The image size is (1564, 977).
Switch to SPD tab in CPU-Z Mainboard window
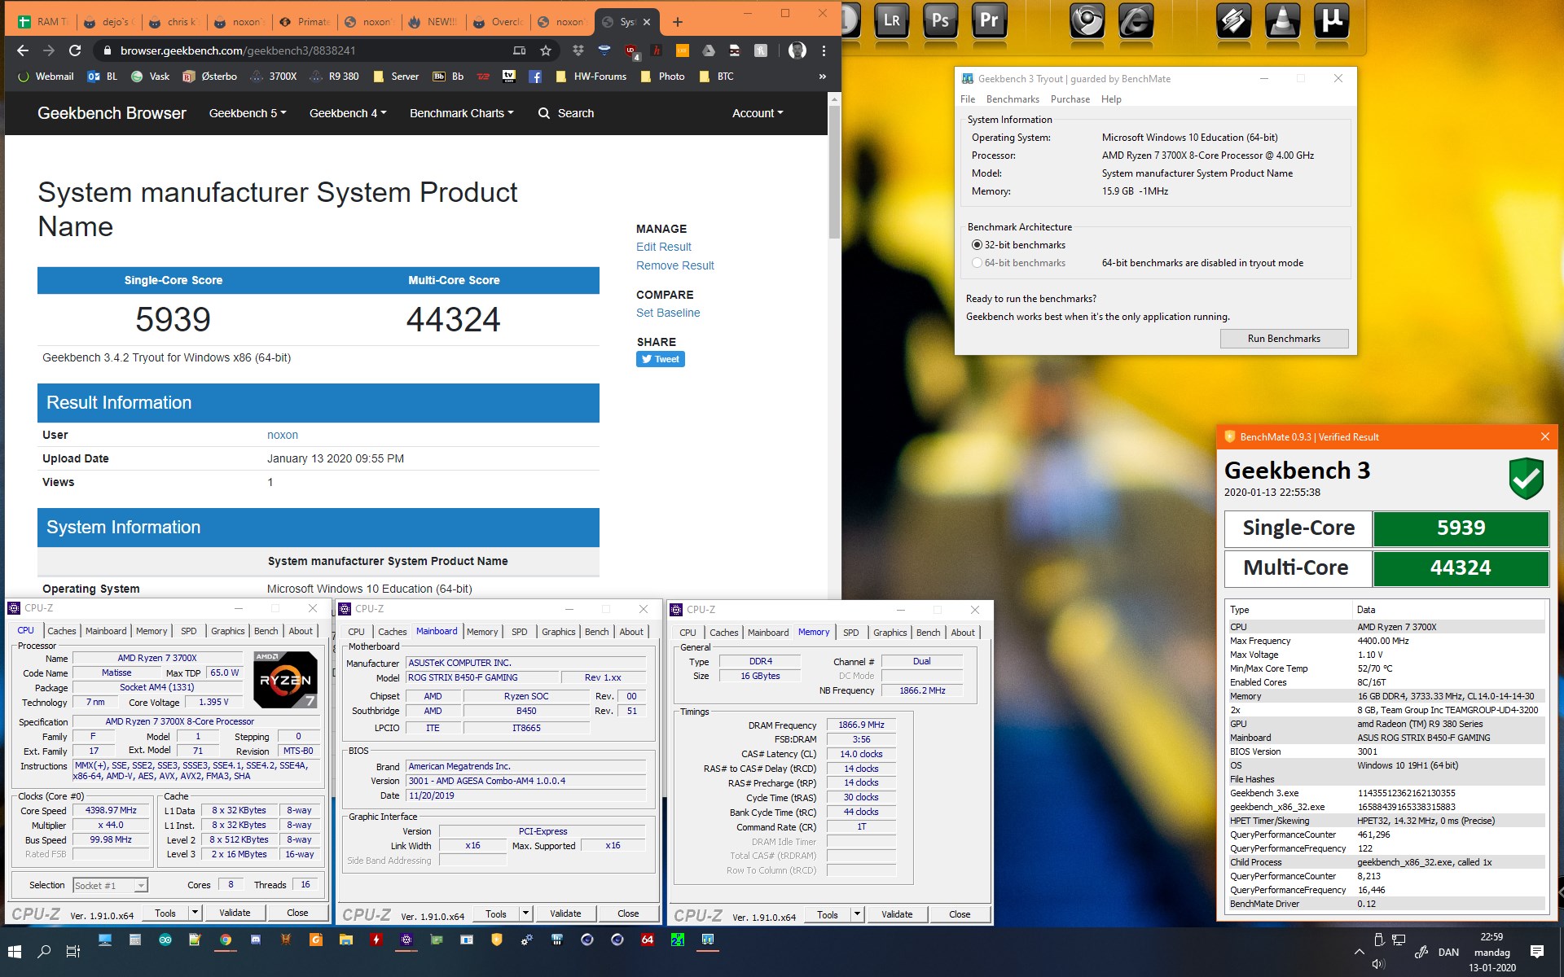[x=520, y=632]
